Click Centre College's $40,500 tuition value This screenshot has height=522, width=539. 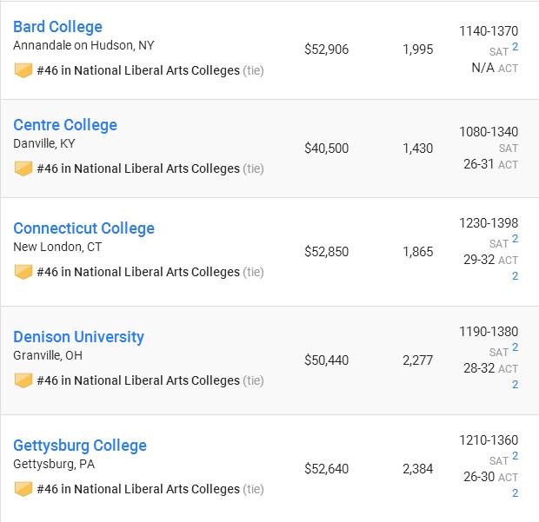click(327, 149)
